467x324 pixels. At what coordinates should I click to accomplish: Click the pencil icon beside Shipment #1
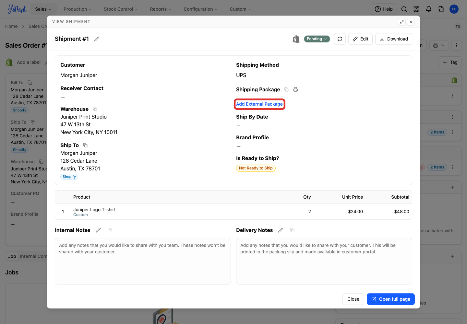97,39
